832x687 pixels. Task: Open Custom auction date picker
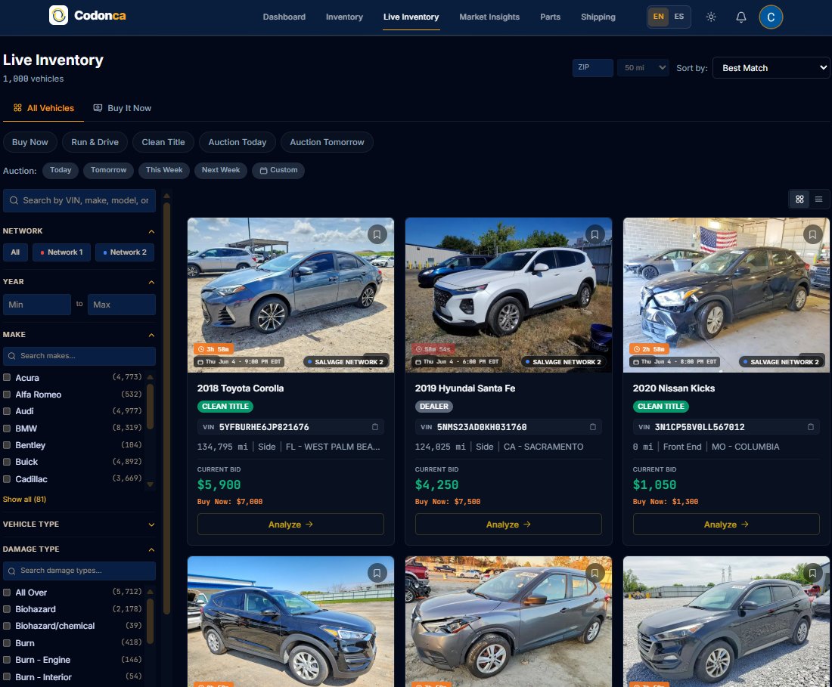(278, 170)
